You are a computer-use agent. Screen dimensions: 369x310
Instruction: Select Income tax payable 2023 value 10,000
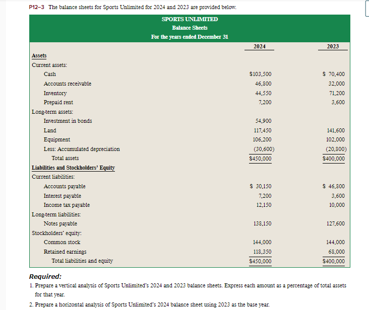tap(337, 205)
